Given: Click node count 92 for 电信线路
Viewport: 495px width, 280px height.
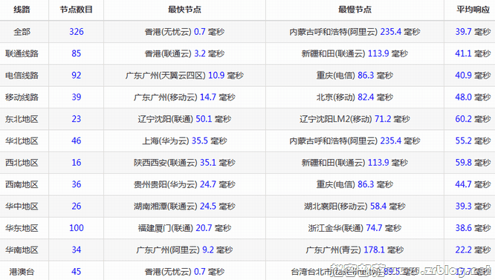Looking at the screenshot, I should pyautogui.click(x=77, y=75).
